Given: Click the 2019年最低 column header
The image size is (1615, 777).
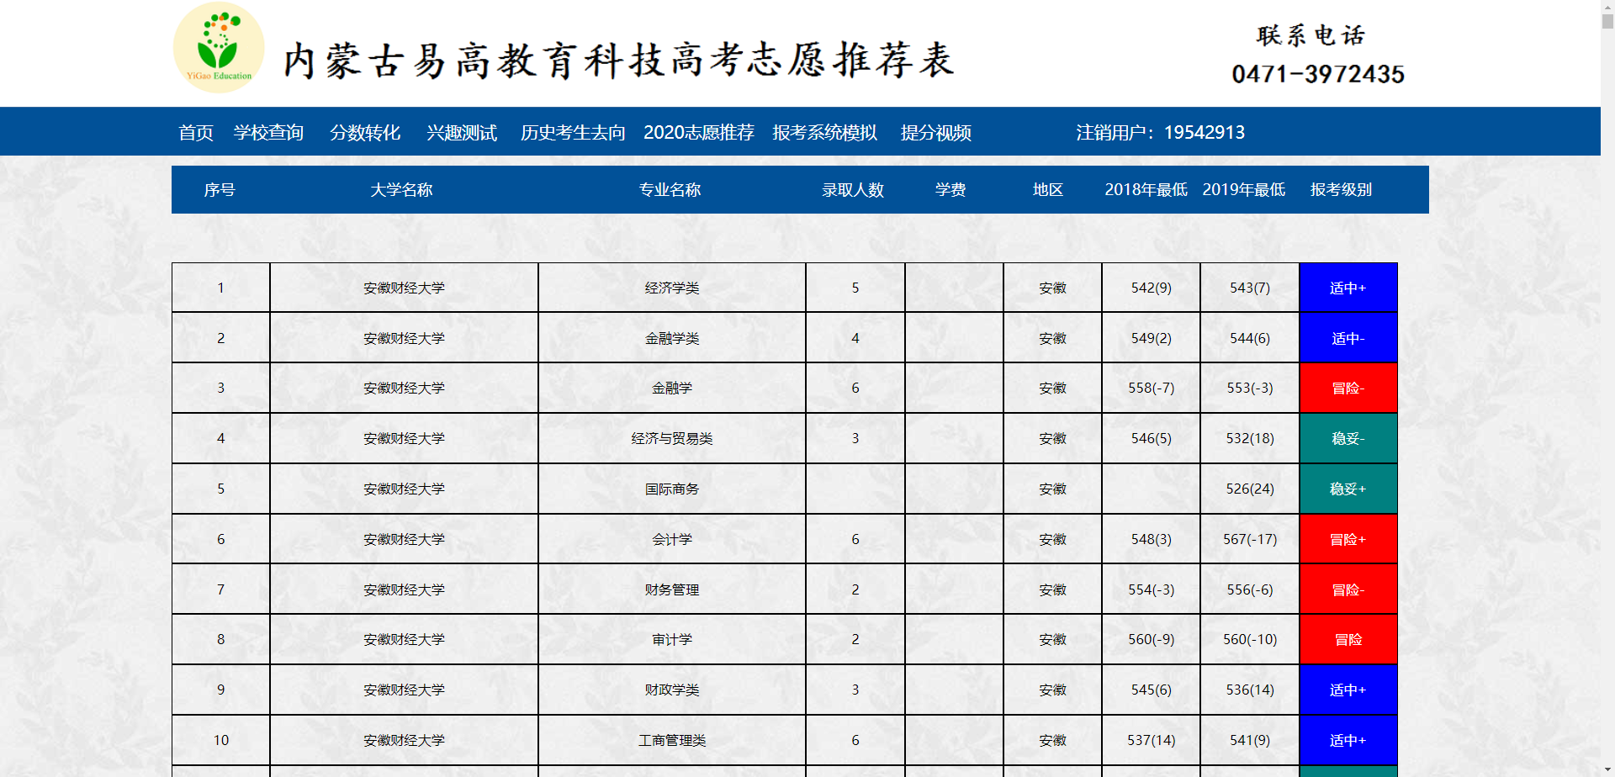Looking at the screenshot, I should coord(1244,190).
